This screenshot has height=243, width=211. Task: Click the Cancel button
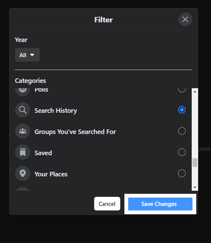coord(107,204)
